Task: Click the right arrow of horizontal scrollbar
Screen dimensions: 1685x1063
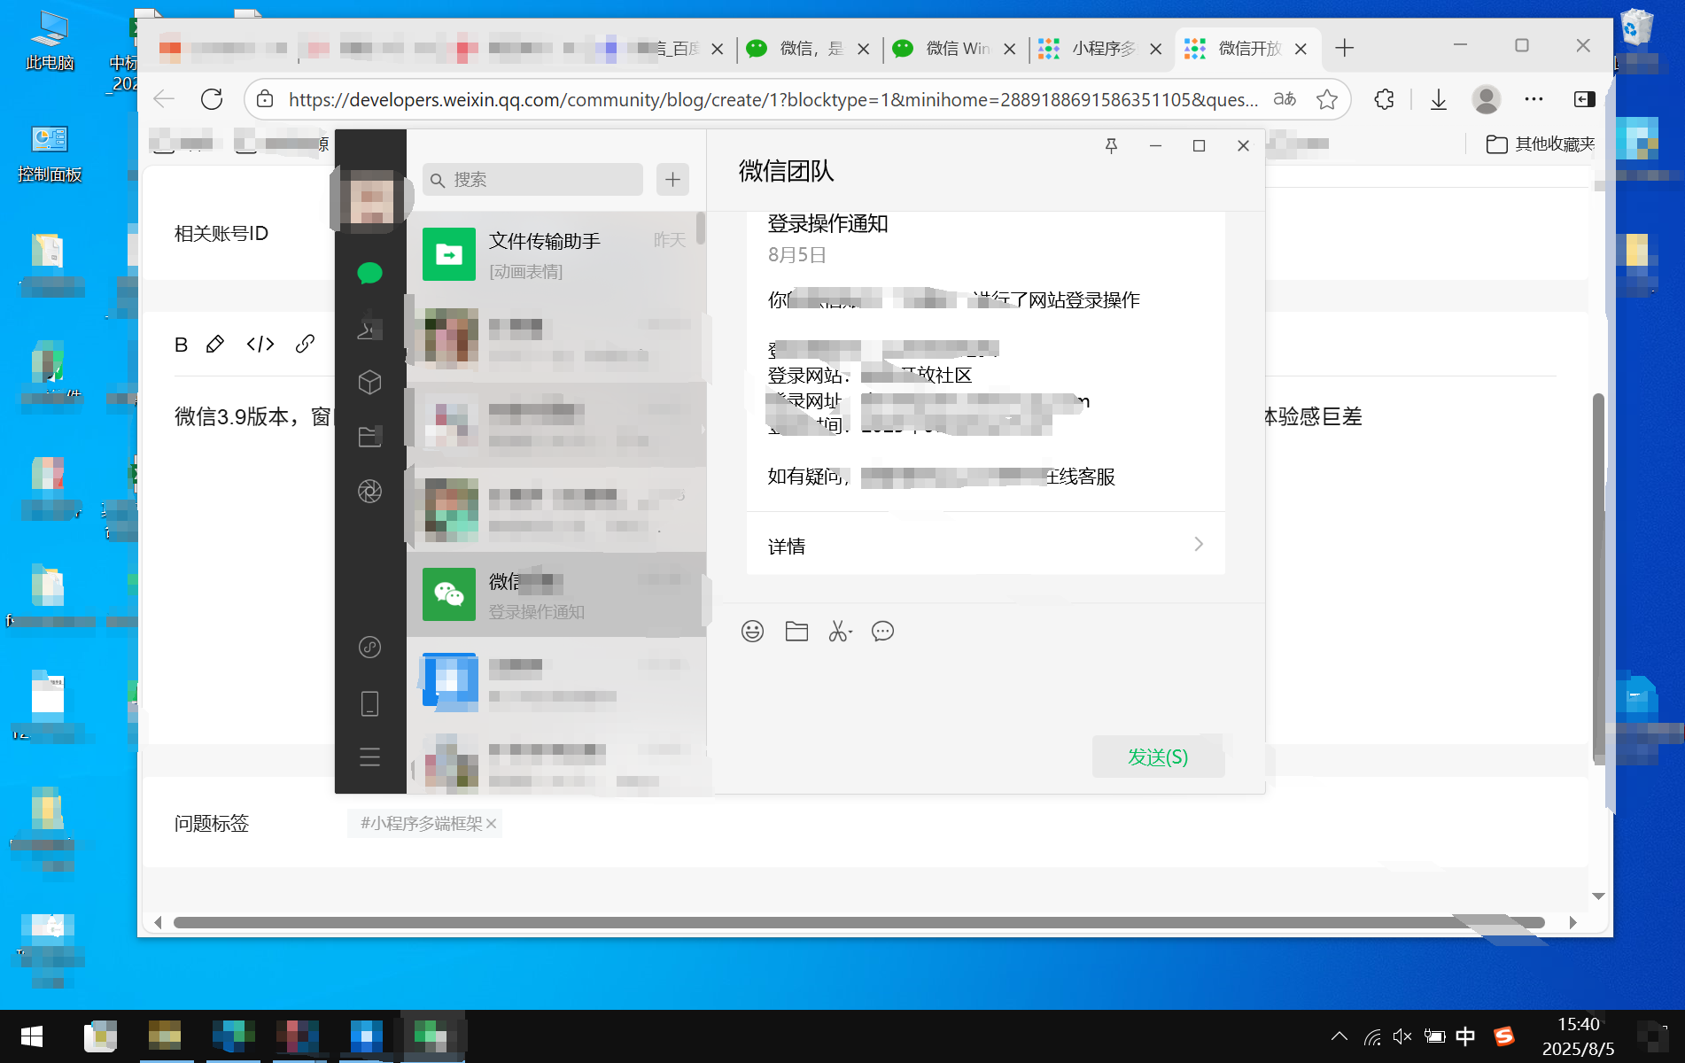Action: (1572, 922)
